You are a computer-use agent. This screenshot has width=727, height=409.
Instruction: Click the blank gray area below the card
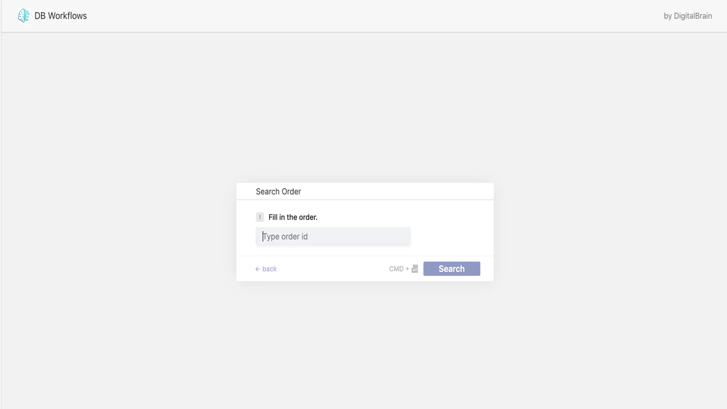363,345
